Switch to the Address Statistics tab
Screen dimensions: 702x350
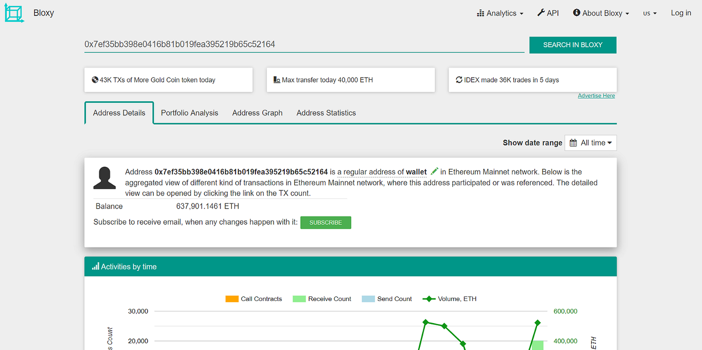point(326,113)
